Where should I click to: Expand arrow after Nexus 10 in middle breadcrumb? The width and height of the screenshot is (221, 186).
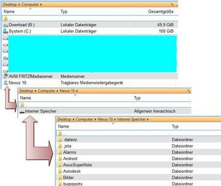pos(77,91)
